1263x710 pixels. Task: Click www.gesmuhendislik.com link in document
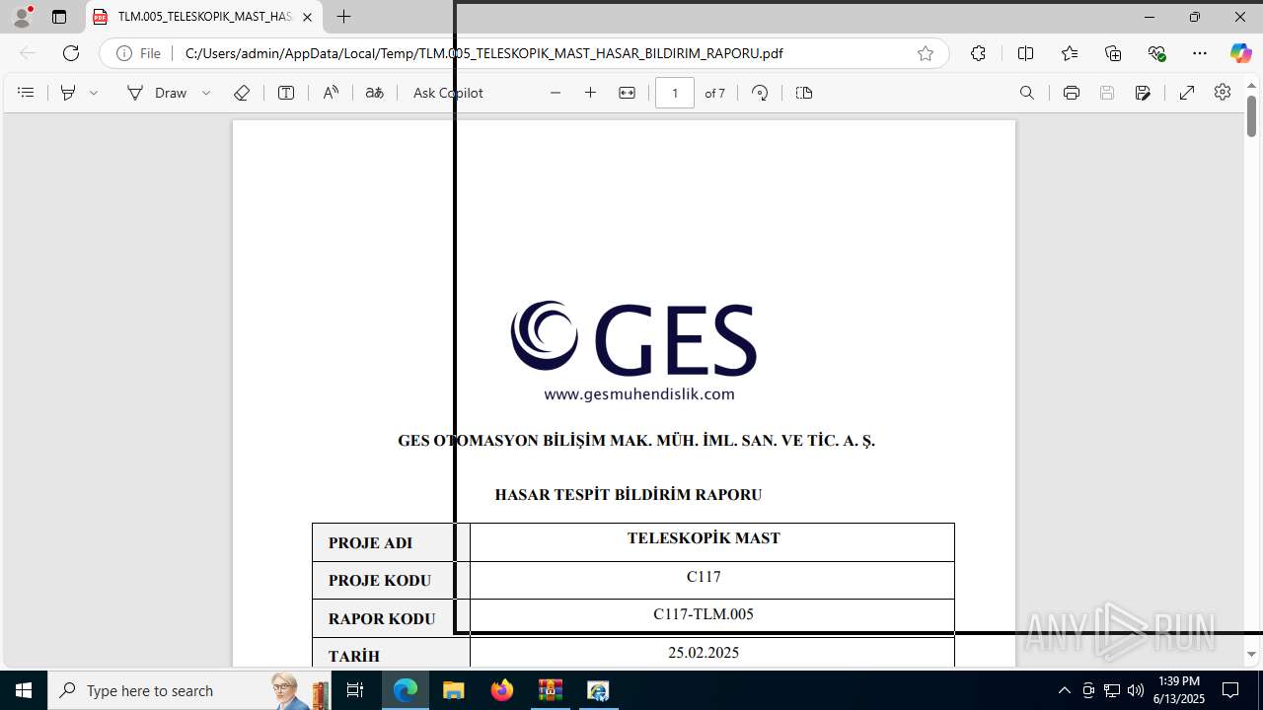639,394
